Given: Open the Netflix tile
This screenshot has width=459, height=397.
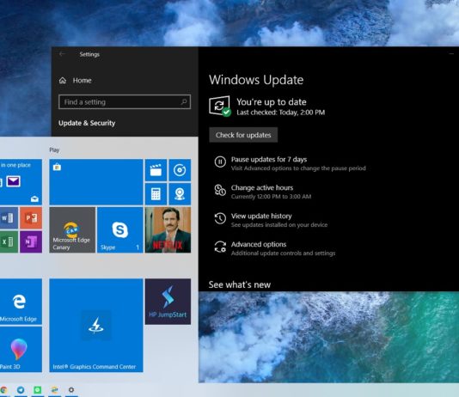Looking at the screenshot, I should (168, 229).
